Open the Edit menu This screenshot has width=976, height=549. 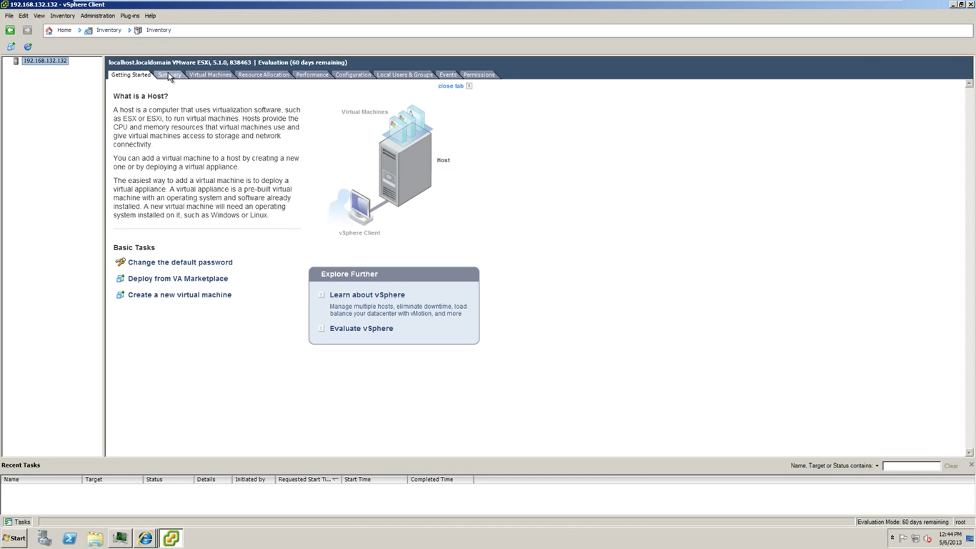point(24,16)
